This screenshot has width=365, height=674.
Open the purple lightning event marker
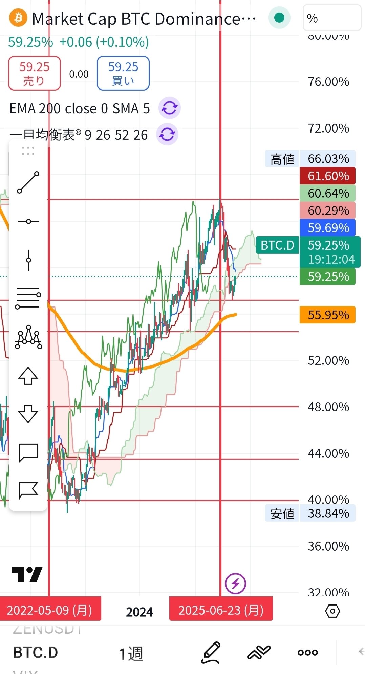pyautogui.click(x=235, y=583)
